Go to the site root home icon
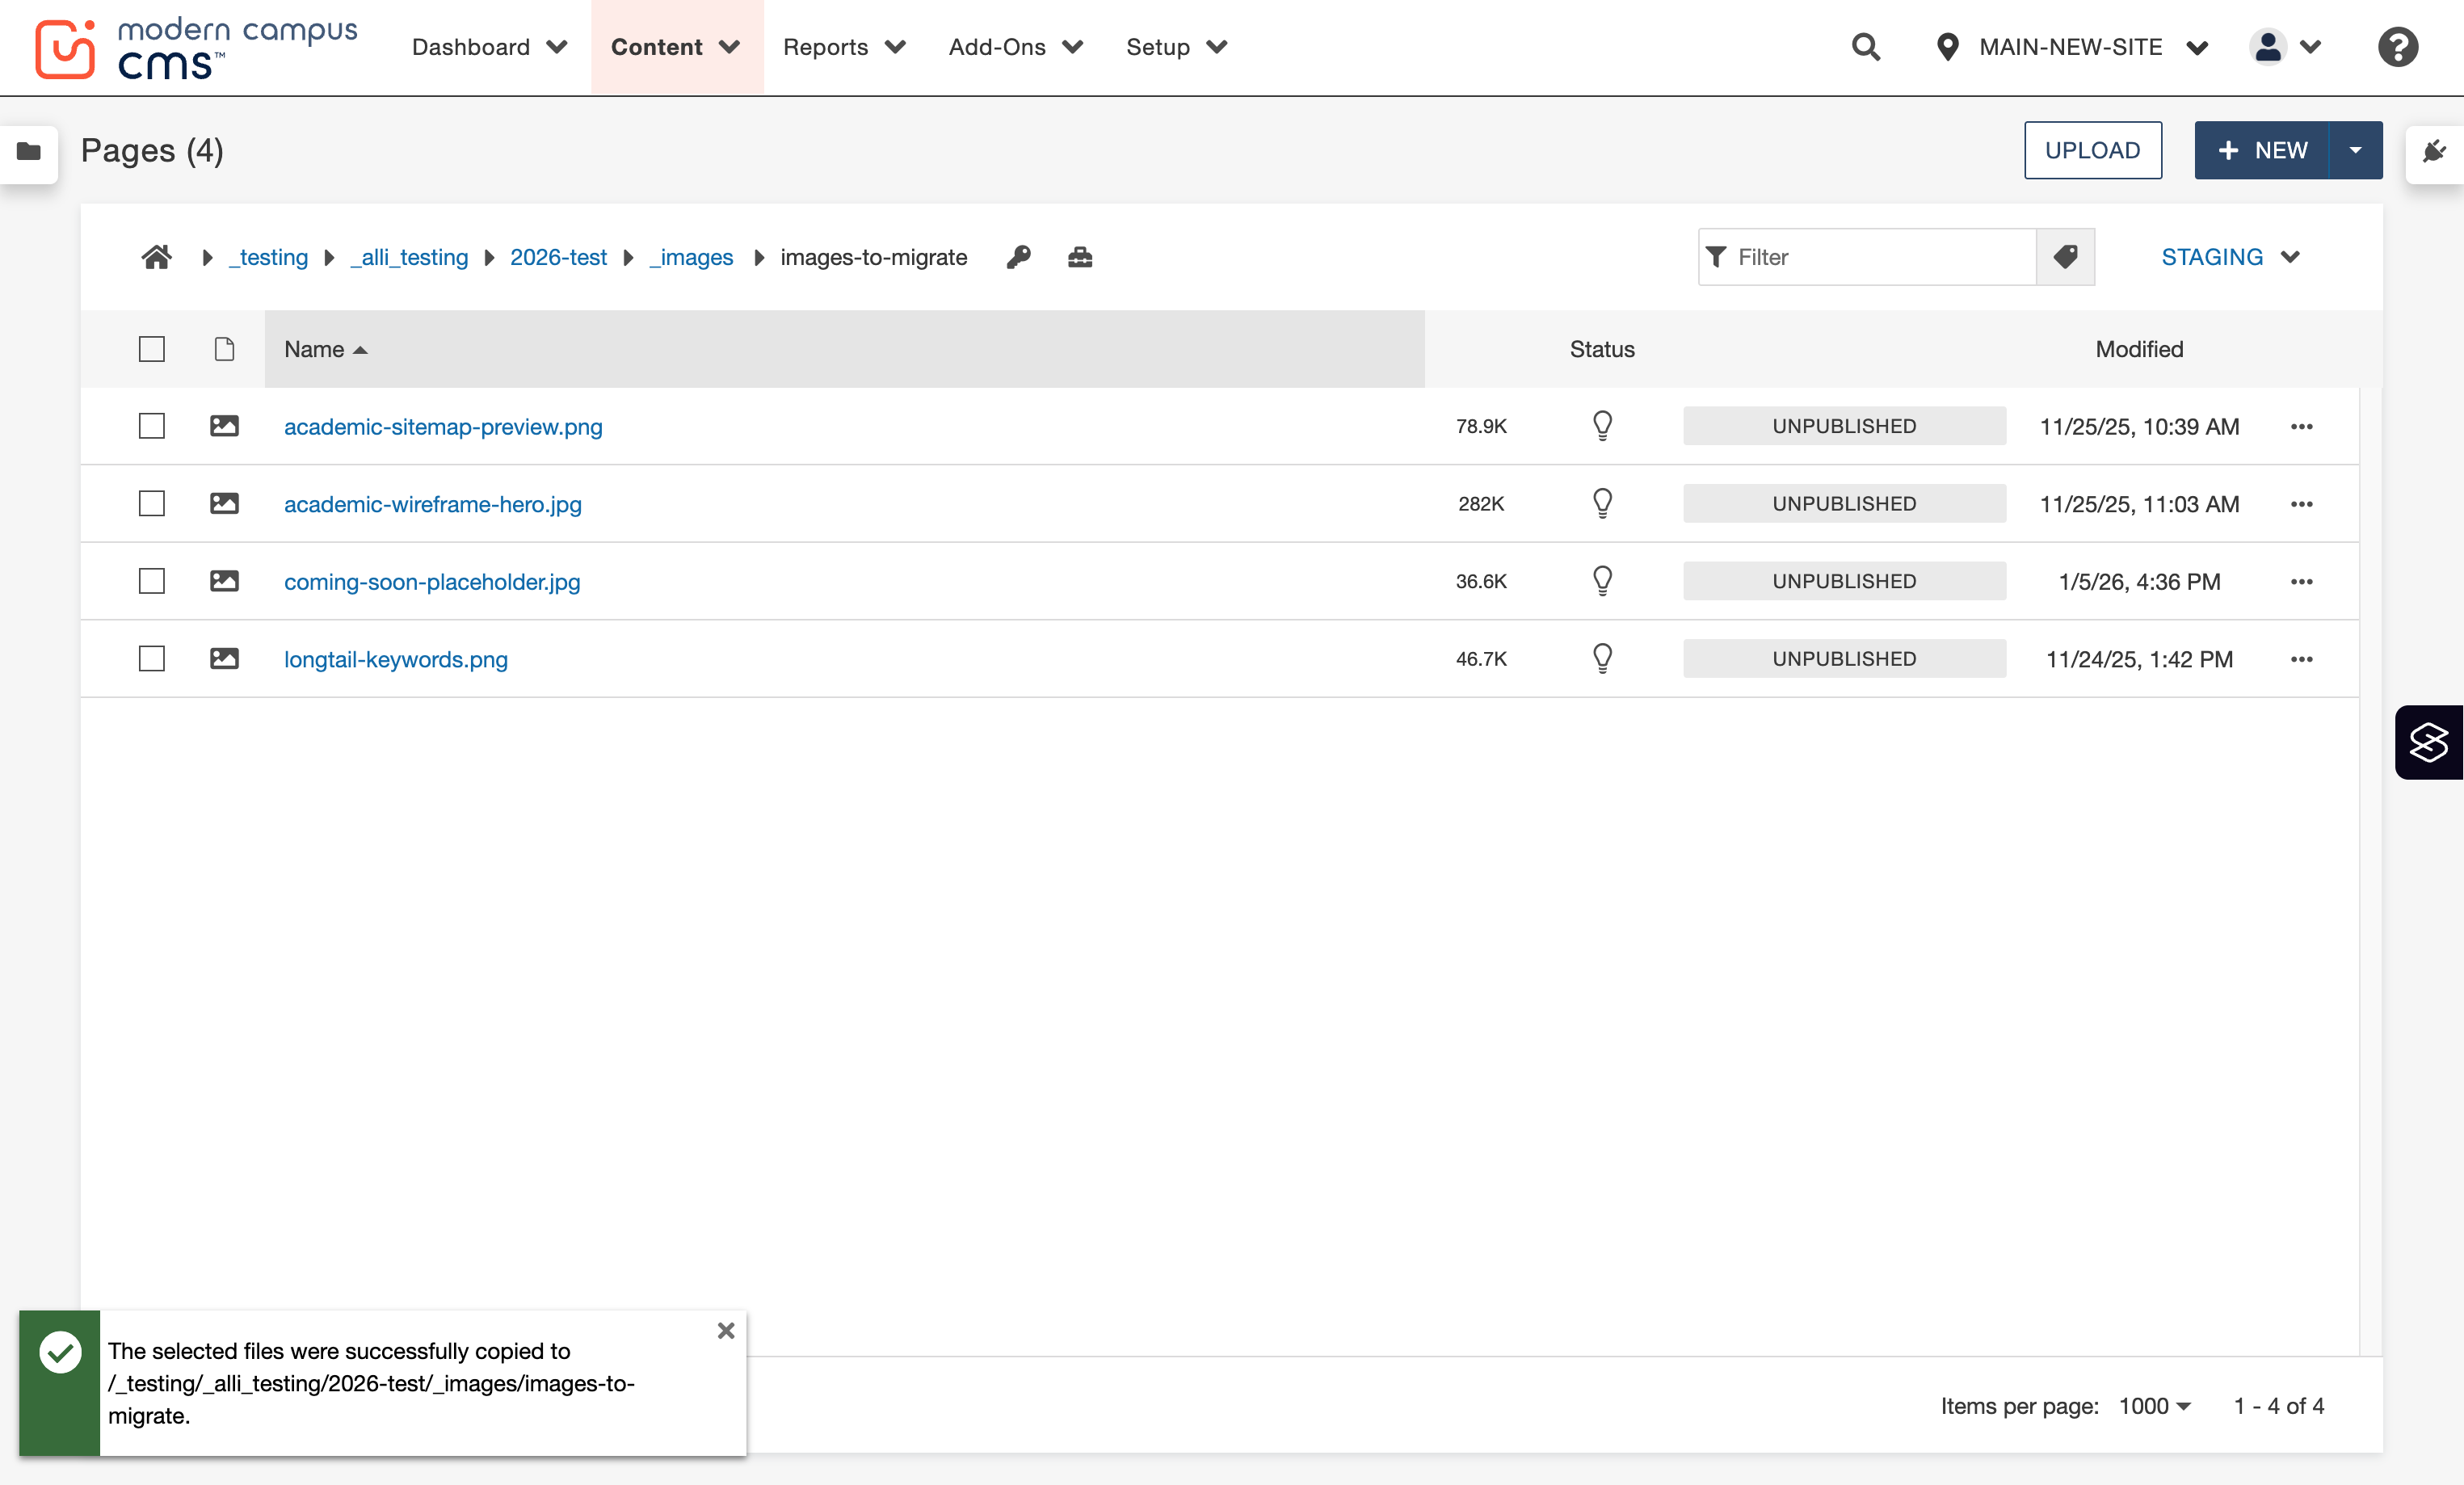 pyautogui.click(x=156, y=257)
